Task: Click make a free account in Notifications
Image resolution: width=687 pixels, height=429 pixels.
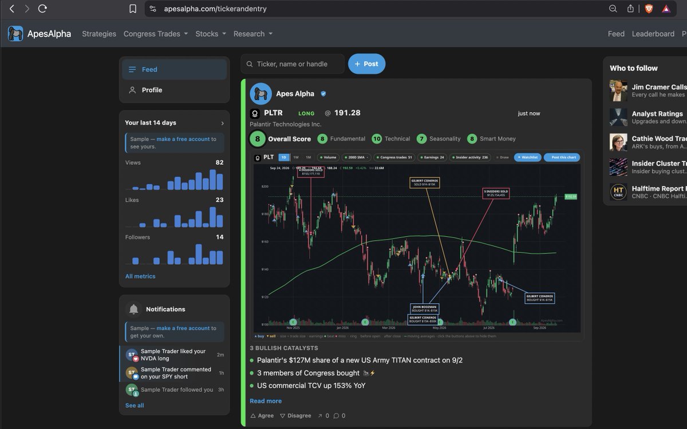Action: (183, 328)
